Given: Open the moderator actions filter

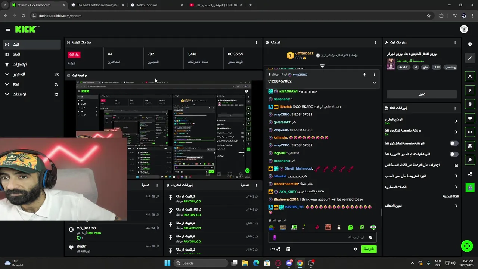Looking at the screenshot, I should click(x=245, y=185).
